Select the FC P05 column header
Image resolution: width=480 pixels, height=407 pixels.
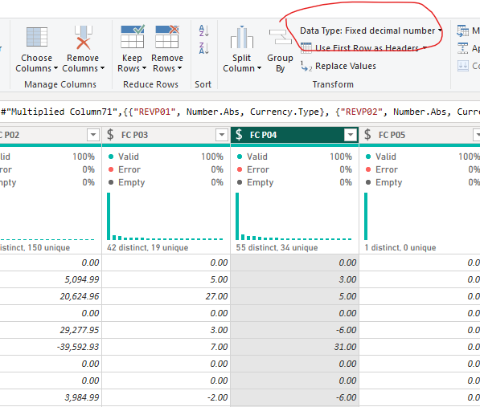(420, 135)
